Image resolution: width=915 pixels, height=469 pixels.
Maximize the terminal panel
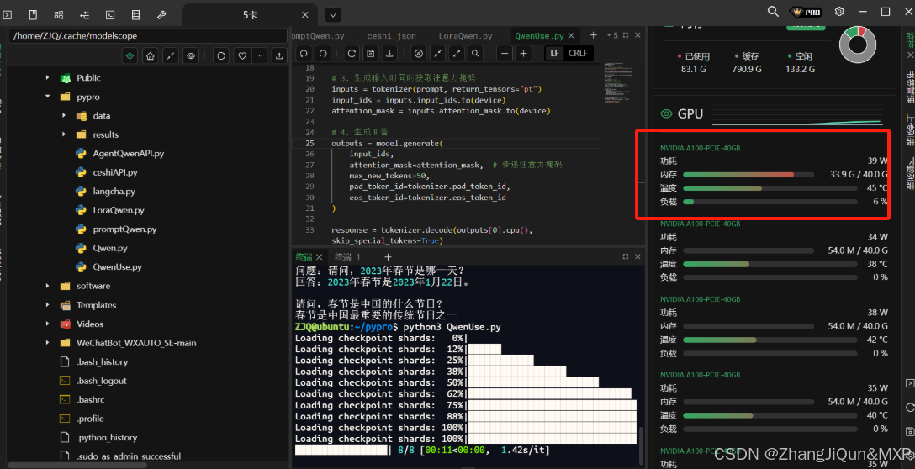click(626, 256)
